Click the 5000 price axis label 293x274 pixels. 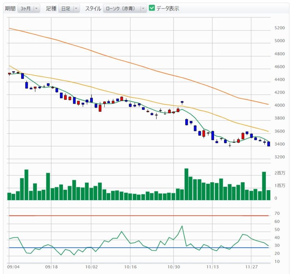click(279, 41)
